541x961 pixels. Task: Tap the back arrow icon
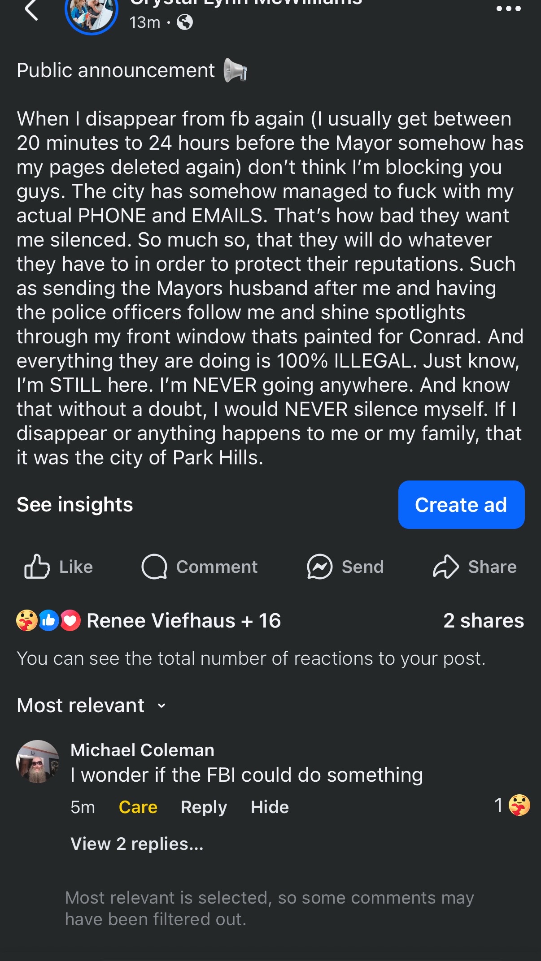[31, 10]
